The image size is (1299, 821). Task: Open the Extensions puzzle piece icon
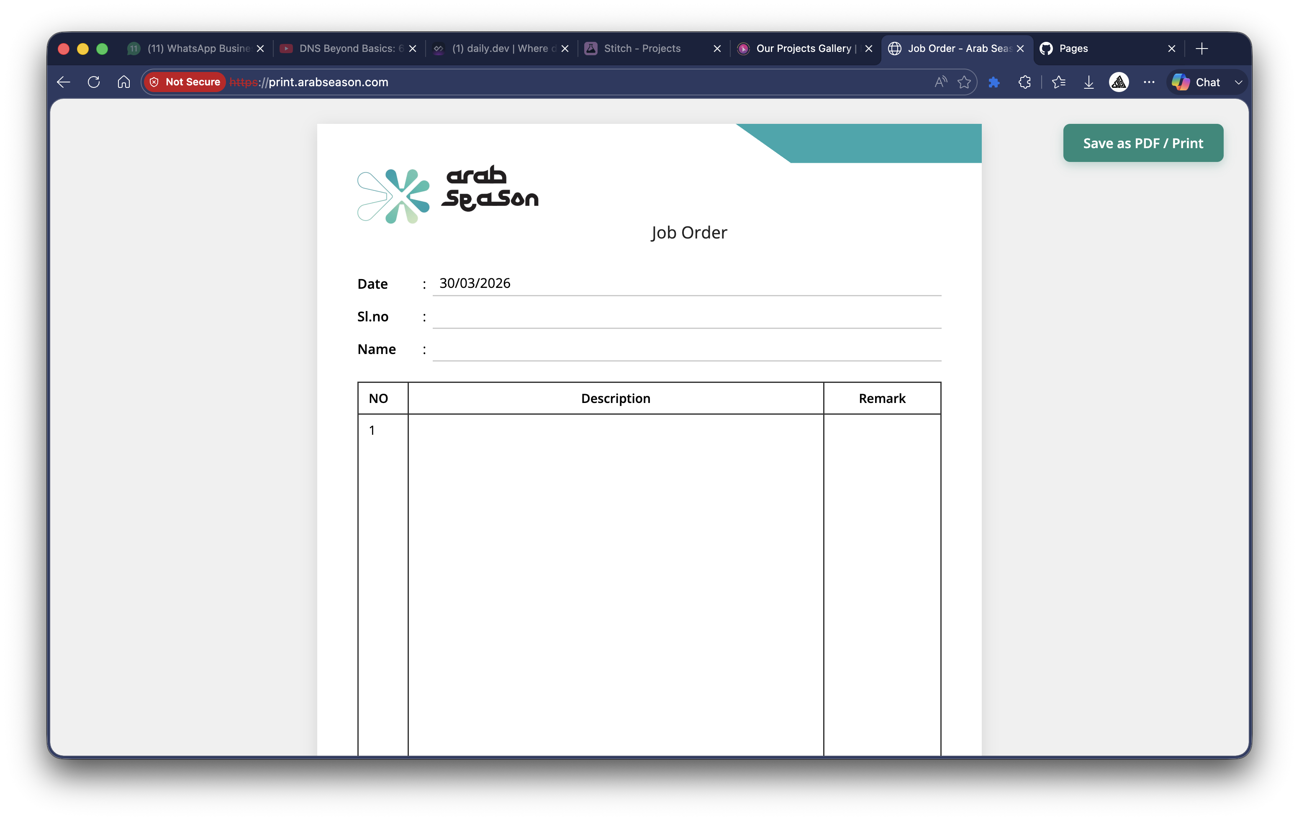(x=1024, y=82)
